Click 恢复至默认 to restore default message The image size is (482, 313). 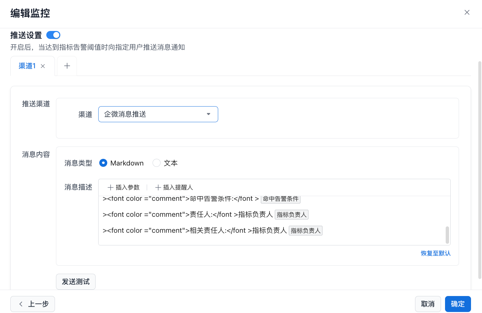(435, 253)
